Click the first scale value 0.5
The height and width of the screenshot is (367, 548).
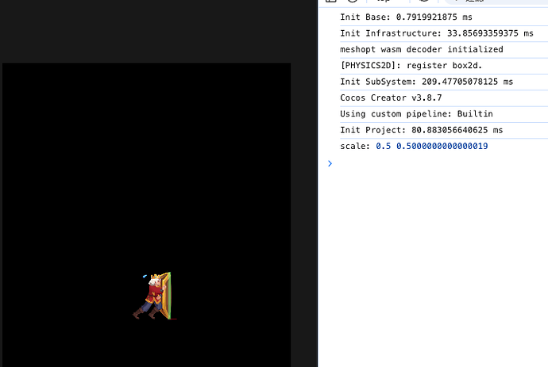pyautogui.click(x=384, y=146)
